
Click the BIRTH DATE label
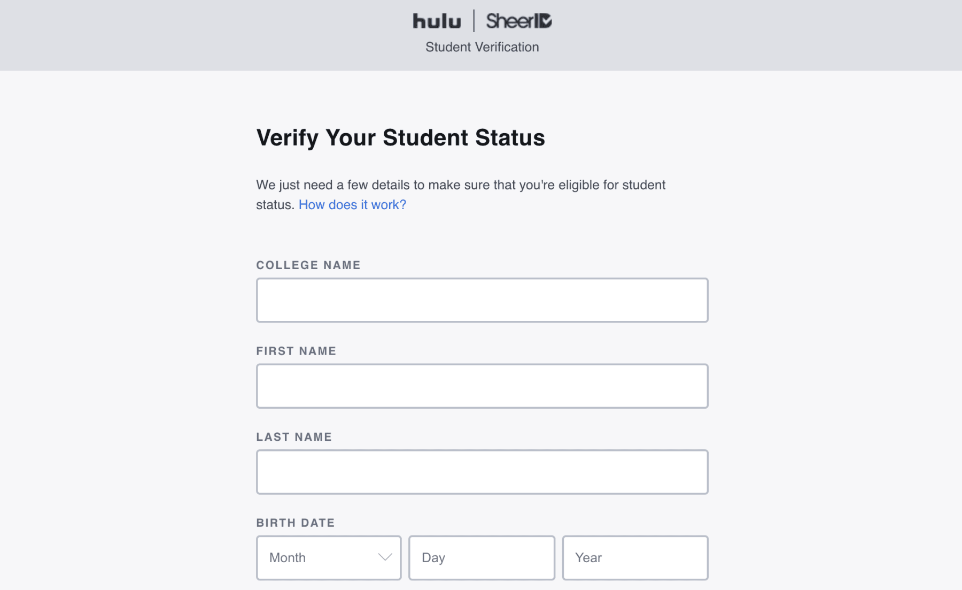pyautogui.click(x=296, y=523)
